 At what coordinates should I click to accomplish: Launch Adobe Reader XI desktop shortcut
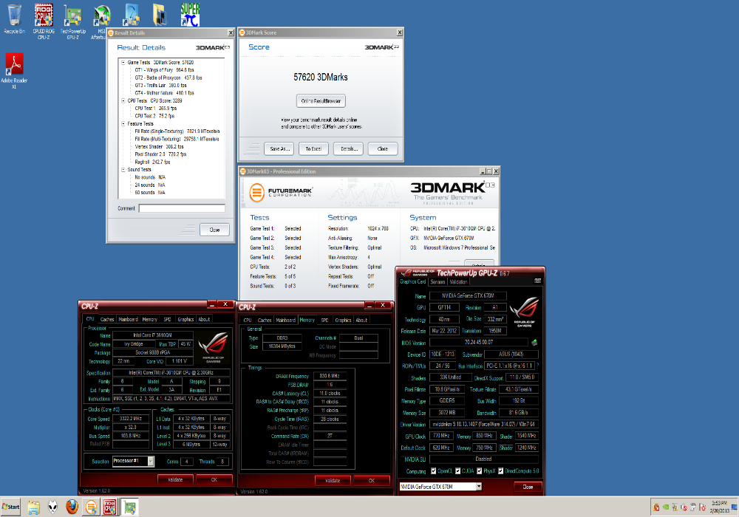coord(14,71)
